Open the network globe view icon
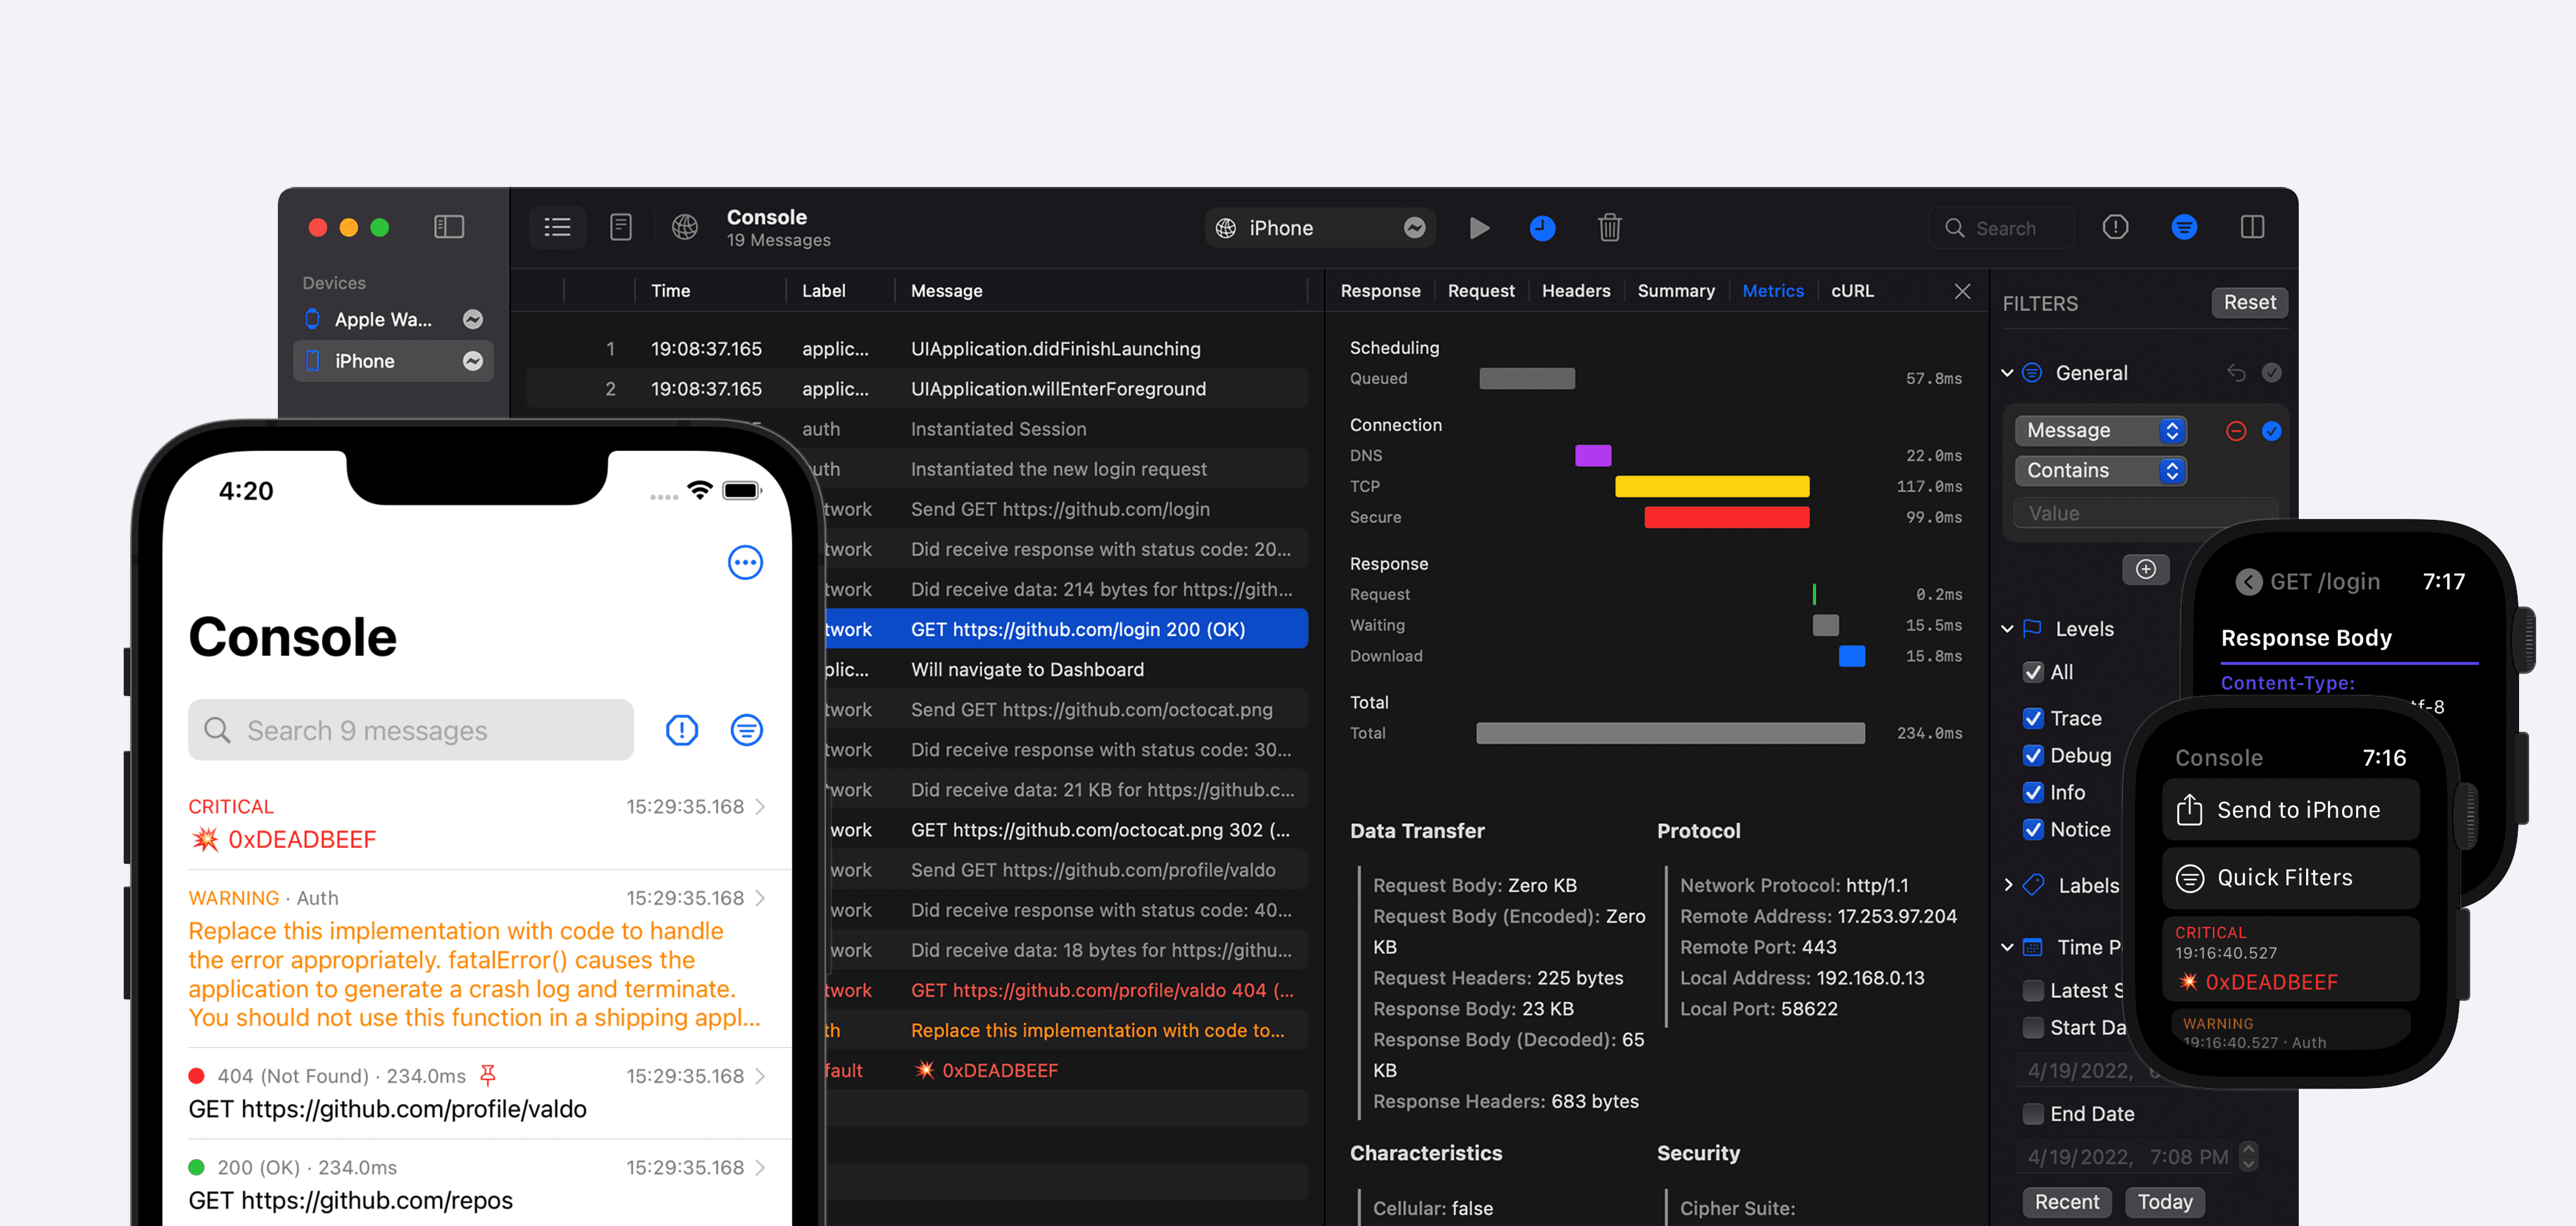 (x=684, y=228)
